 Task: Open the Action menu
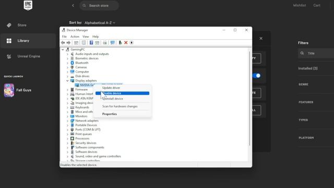75,37
